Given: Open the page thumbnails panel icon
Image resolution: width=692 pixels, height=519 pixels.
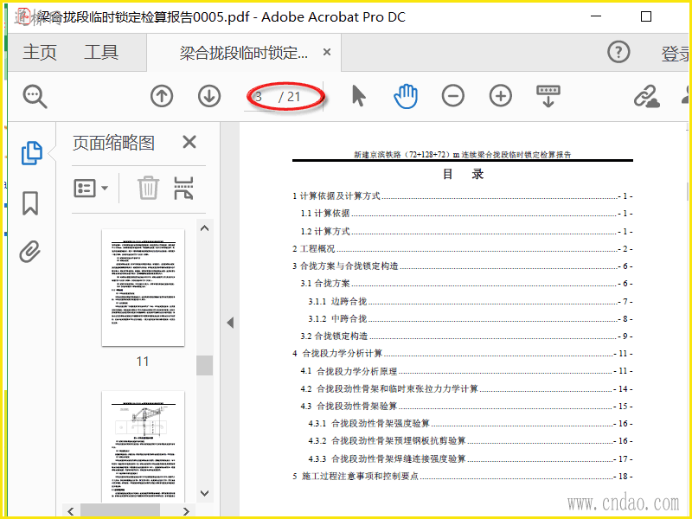Looking at the screenshot, I should [32, 153].
